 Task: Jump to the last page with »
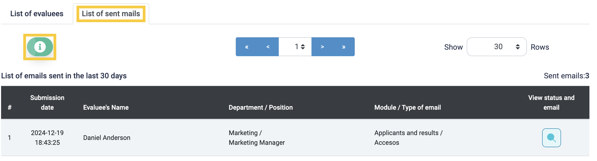344,47
